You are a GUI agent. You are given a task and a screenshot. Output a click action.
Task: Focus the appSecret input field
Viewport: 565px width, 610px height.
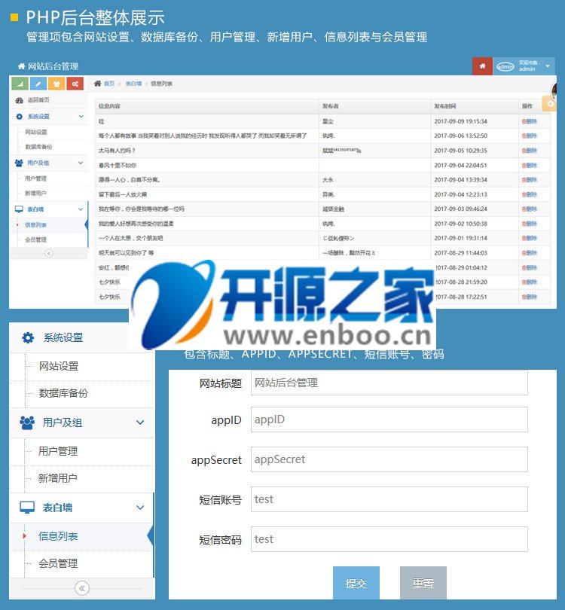(389, 459)
